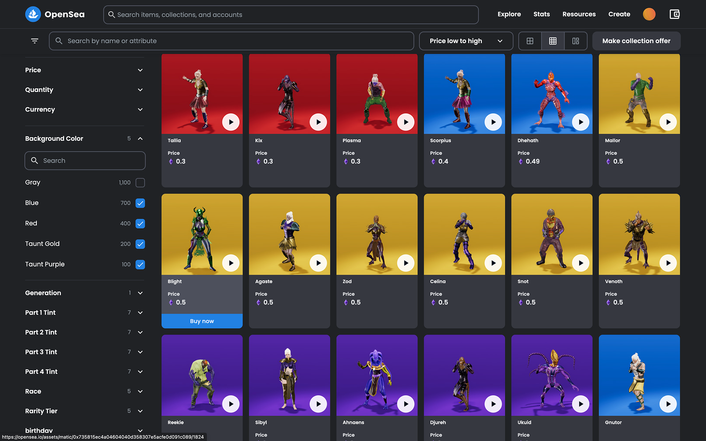This screenshot has height=441, width=706.
Task: Open the Scorpius item name link
Action: coord(441,140)
